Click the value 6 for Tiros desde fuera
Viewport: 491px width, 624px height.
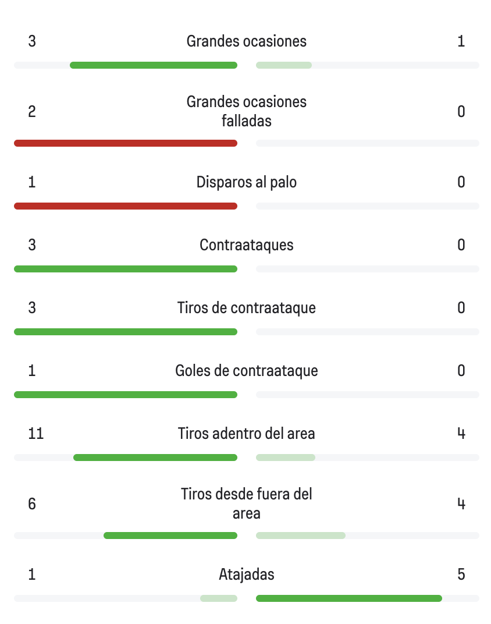(32, 504)
